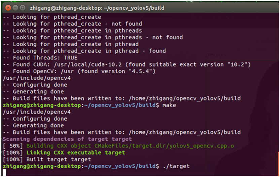Click the pthread_create in pthread - found line
The height and width of the screenshot is (177, 280).
pyautogui.click(x=84, y=51)
